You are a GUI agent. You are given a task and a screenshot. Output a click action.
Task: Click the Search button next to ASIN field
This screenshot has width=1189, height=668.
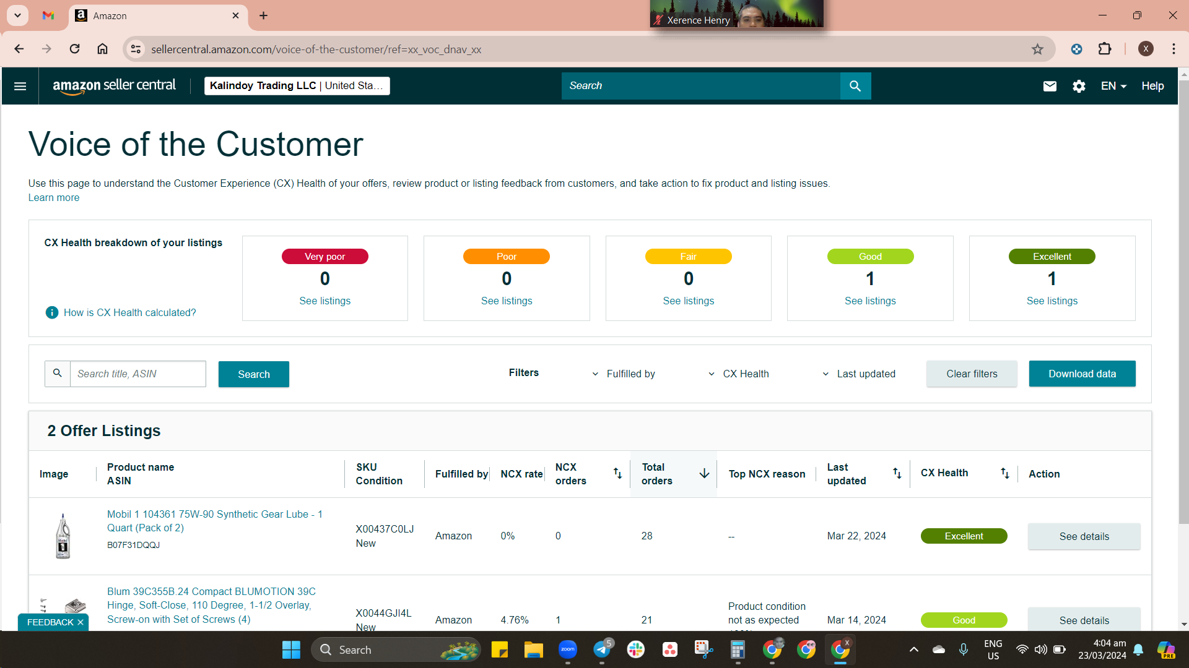tap(254, 374)
